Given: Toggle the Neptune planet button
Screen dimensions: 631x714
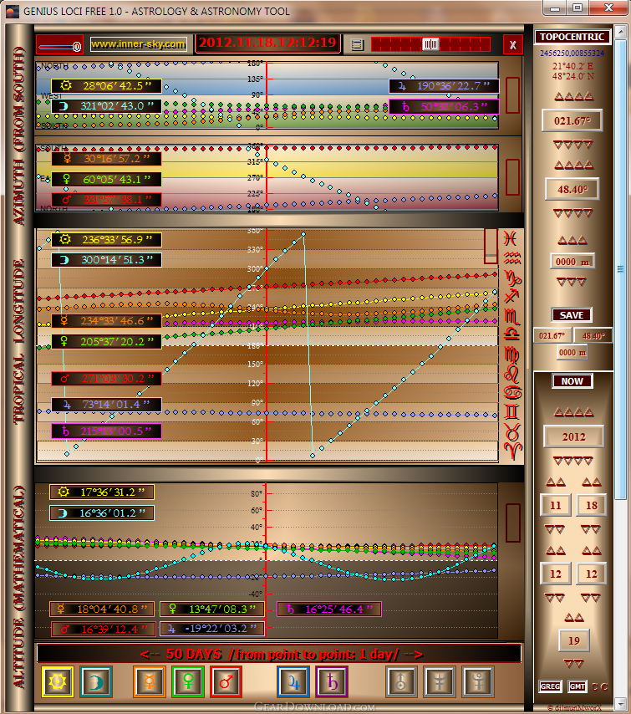Looking at the screenshot, I should [440, 681].
